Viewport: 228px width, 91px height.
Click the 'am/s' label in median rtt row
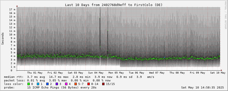coord(151,77)
